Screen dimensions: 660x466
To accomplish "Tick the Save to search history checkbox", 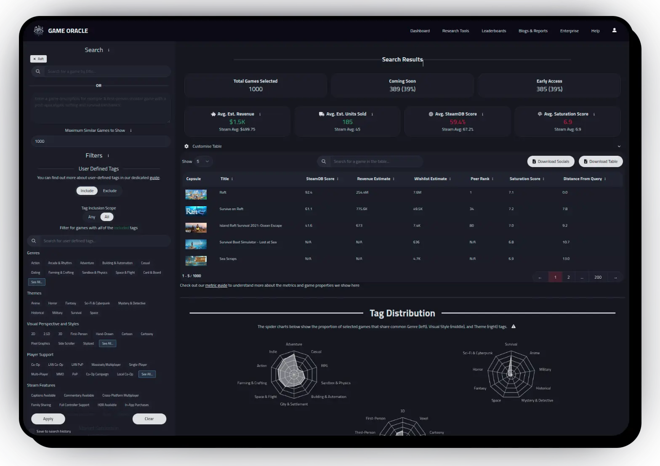I will [32, 431].
